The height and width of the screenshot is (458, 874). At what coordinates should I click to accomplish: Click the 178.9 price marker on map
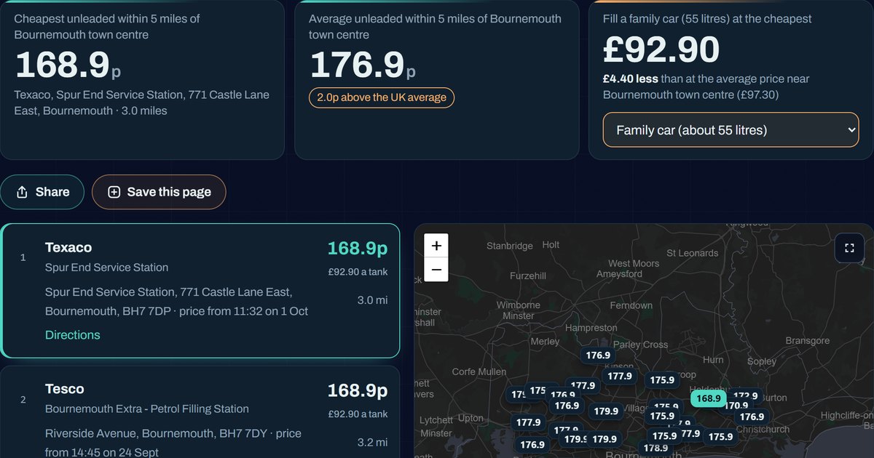655,448
